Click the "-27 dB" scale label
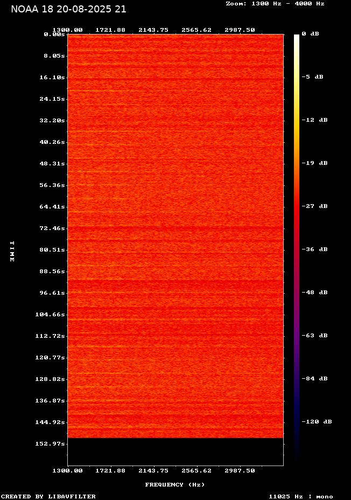351x500 pixels. pos(315,206)
